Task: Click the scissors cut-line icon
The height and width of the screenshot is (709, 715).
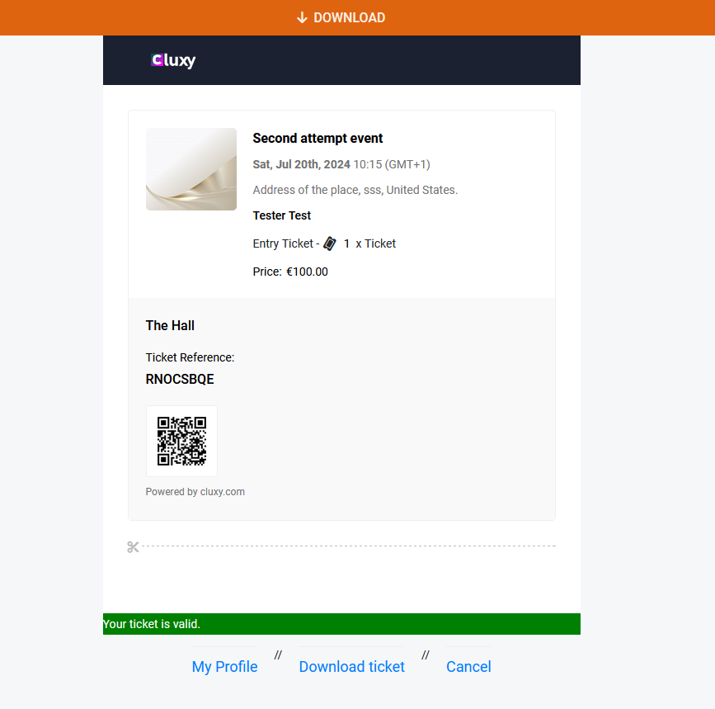Action: pyautogui.click(x=134, y=546)
